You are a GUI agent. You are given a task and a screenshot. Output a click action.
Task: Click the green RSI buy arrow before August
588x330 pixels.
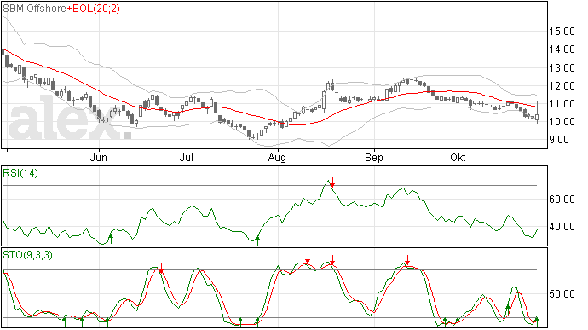click(257, 240)
